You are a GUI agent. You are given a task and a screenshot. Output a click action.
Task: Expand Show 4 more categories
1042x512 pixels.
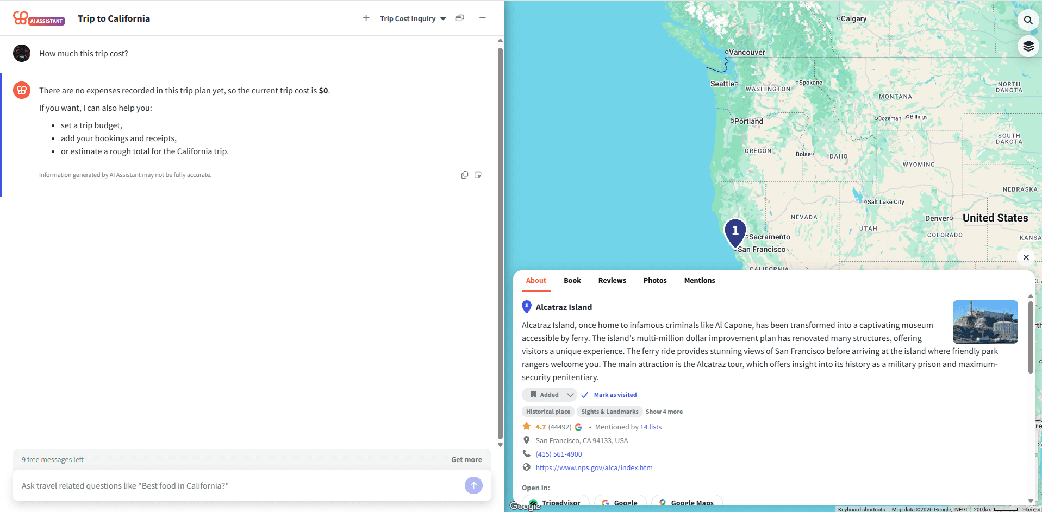(664, 412)
